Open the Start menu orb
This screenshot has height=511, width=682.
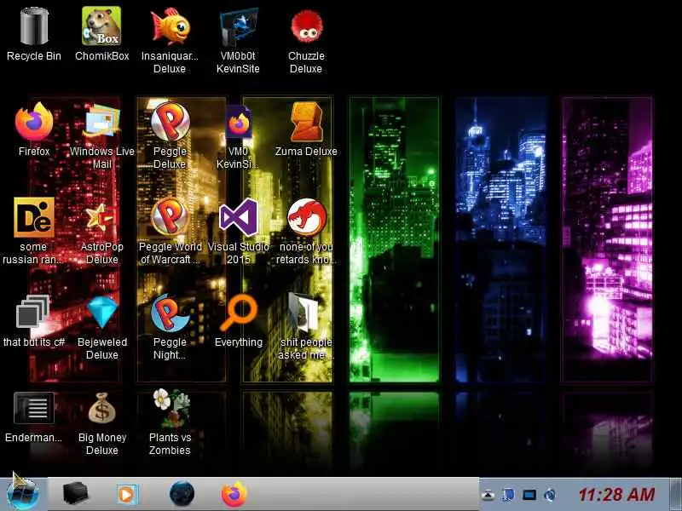click(x=23, y=494)
